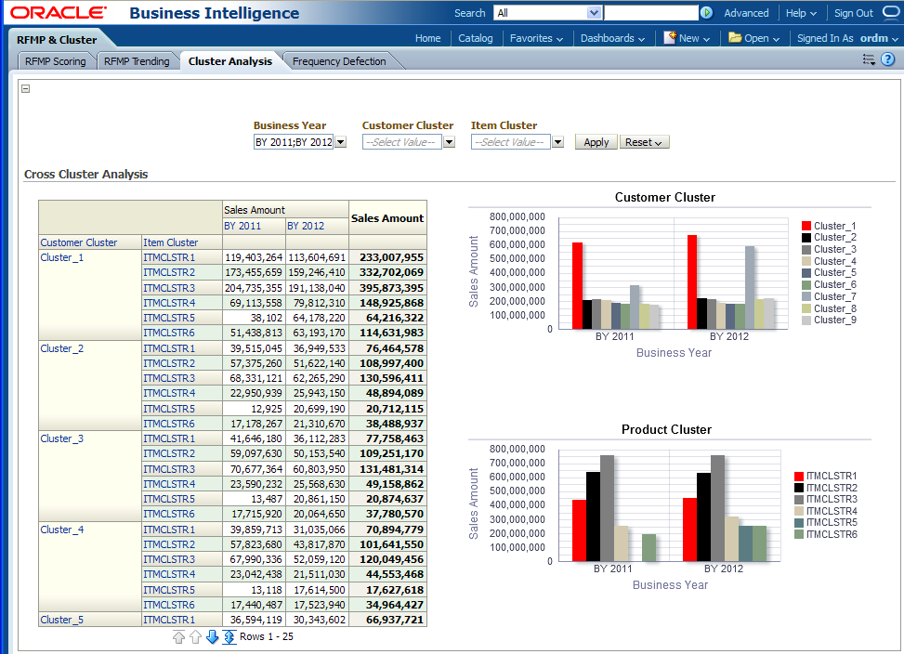Screen dimensions: 904x654
Task: Open the Item Cluster prompt dropdown
Action: click(x=557, y=142)
